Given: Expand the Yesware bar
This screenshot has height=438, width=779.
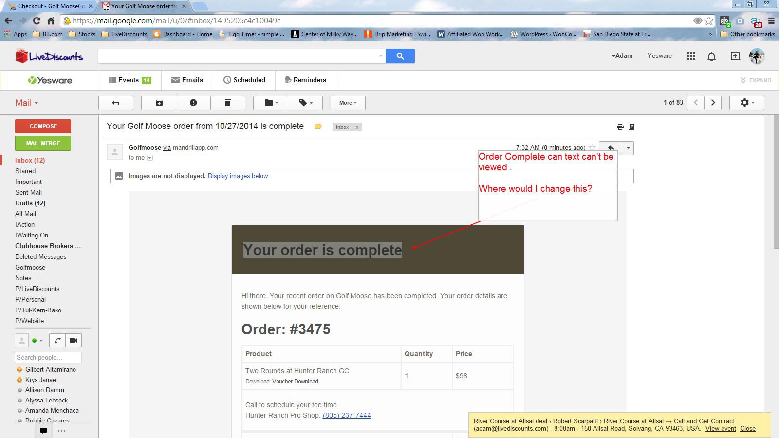Looking at the screenshot, I should (756, 80).
